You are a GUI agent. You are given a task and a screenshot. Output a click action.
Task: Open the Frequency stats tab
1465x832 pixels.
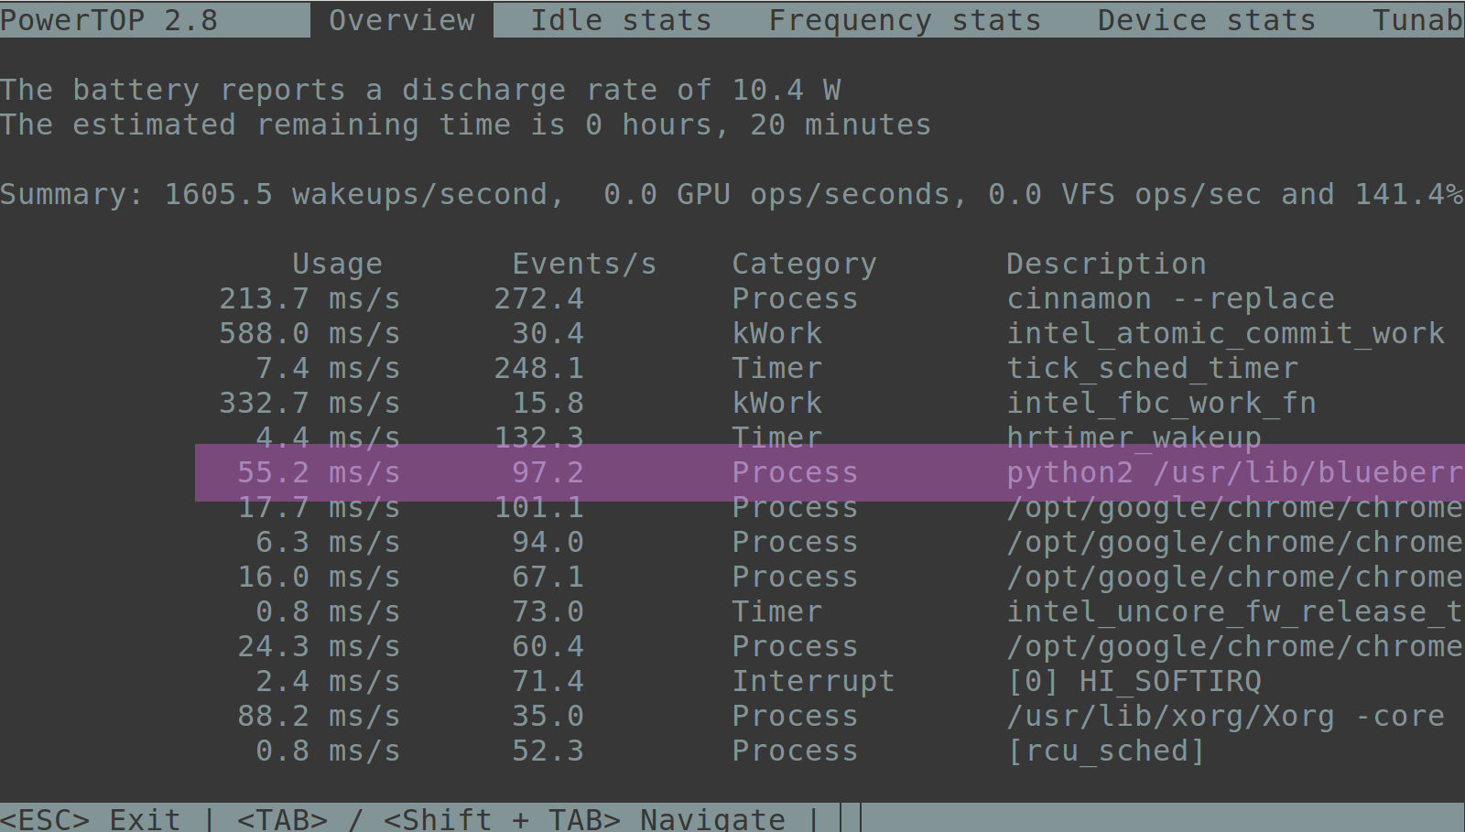pos(905,19)
